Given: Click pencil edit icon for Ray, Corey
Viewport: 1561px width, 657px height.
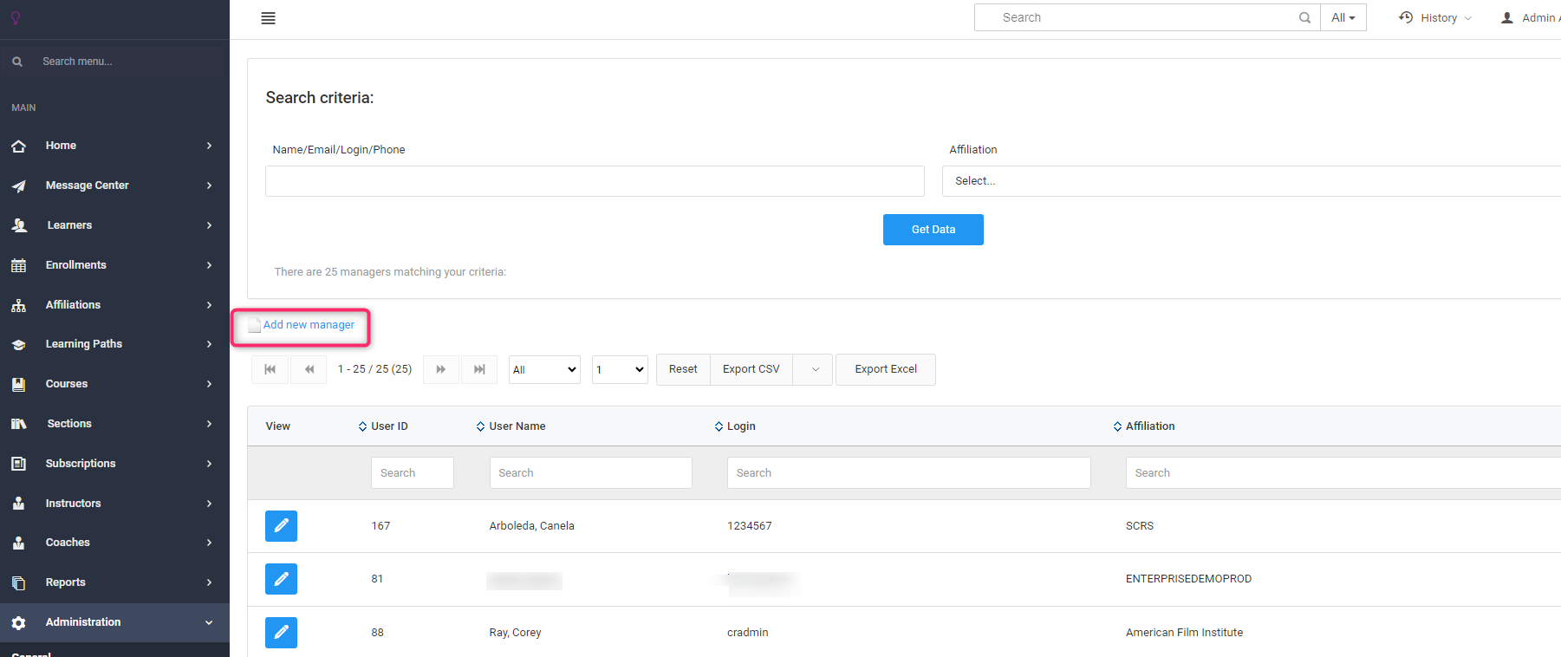Looking at the screenshot, I should click(x=281, y=633).
